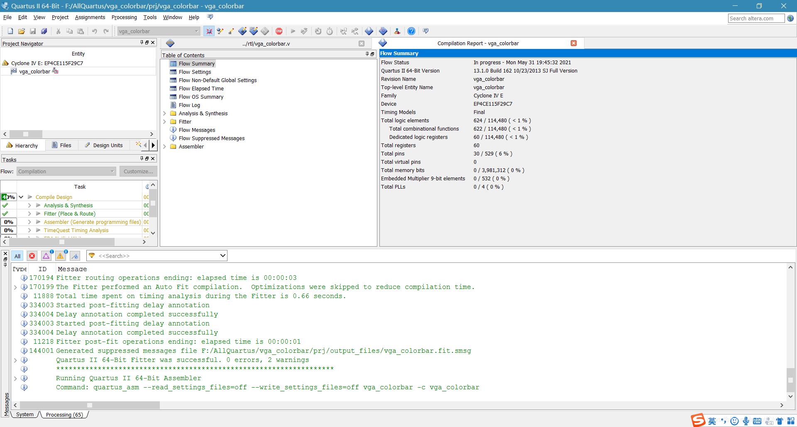Click the Customize... button
The width and height of the screenshot is (797, 427).
coord(138,171)
